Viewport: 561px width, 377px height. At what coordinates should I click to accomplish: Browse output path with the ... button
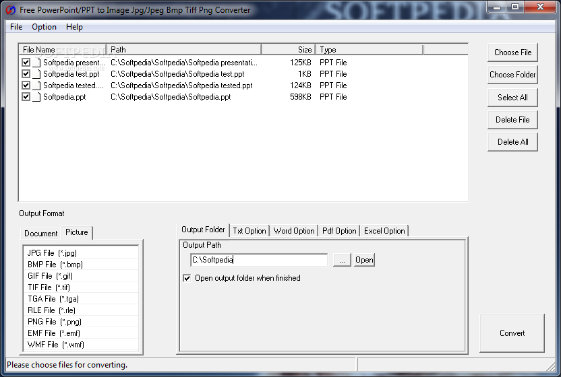[342, 260]
